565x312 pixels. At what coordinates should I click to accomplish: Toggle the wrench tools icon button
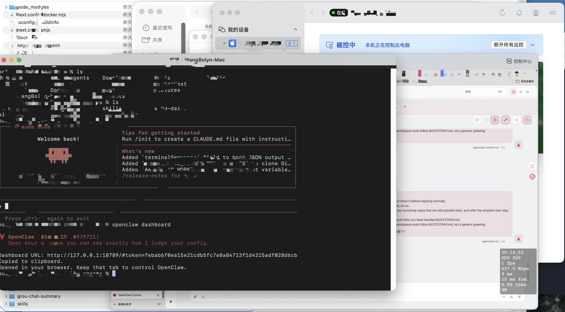pyautogui.click(x=506, y=120)
